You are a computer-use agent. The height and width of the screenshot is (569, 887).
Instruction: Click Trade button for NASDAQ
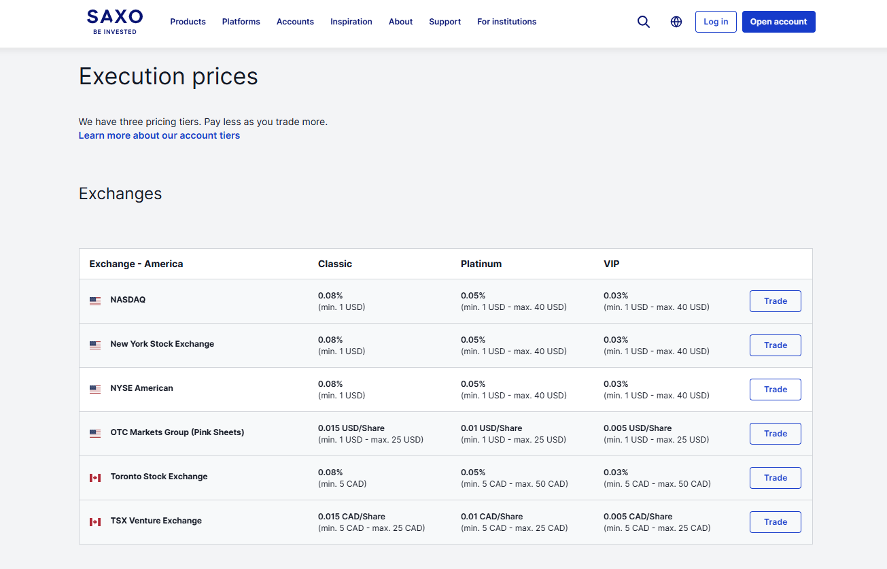click(x=776, y=301)
